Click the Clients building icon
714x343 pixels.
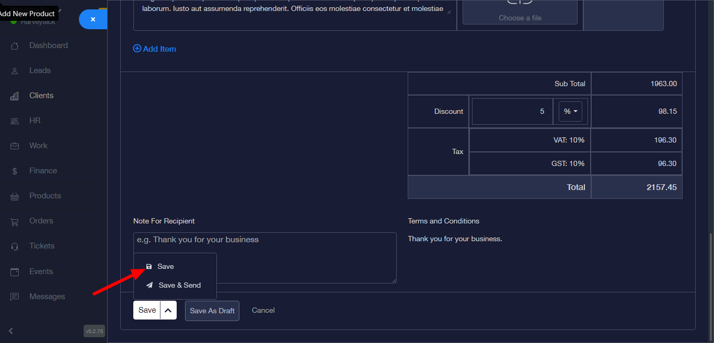(x=15, y=96)
